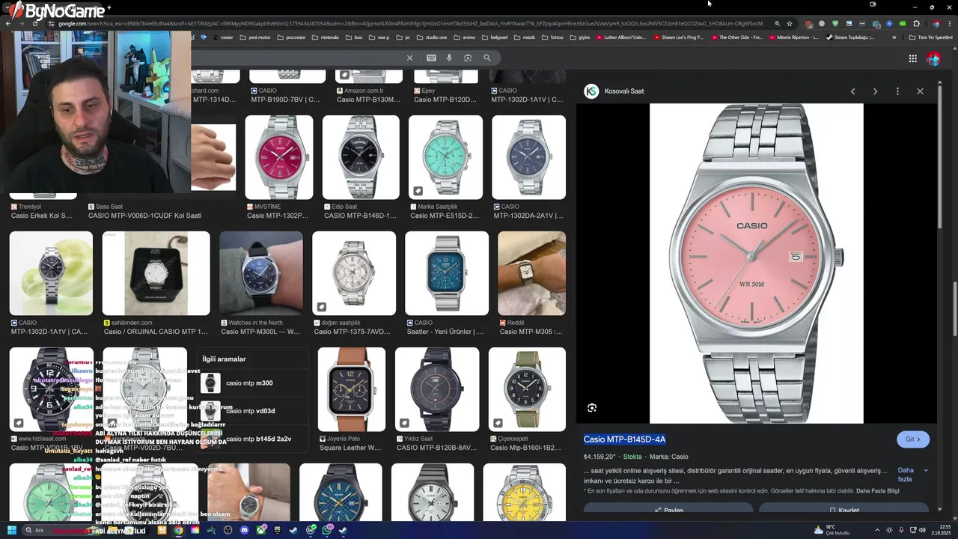This screenshot has width=958, height=539.
Task: Open the Casio MTP-B145D-4A title link
Action: [624, 439]
